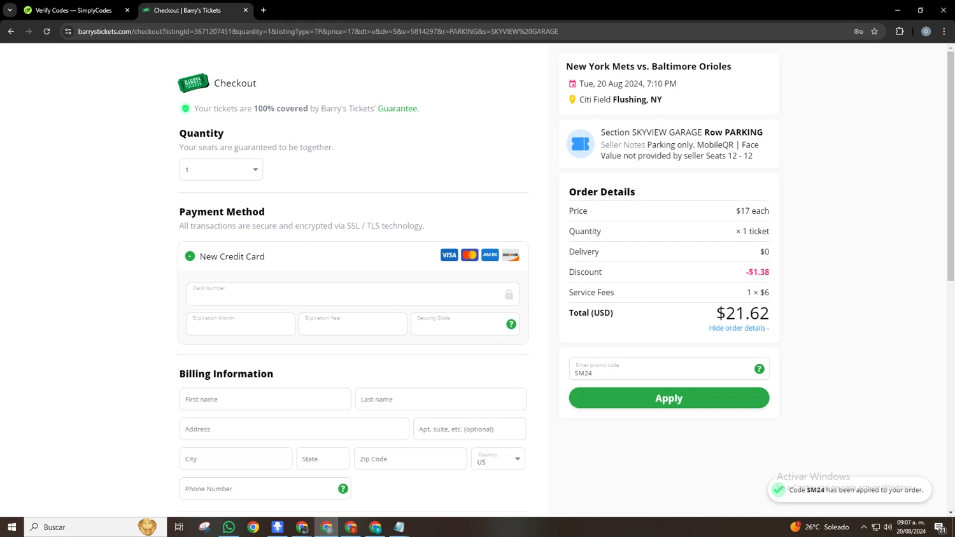The width and height of the screenshot is (955, 537).
Task: Click the Expiration Month field
Action: pos(241,324)
